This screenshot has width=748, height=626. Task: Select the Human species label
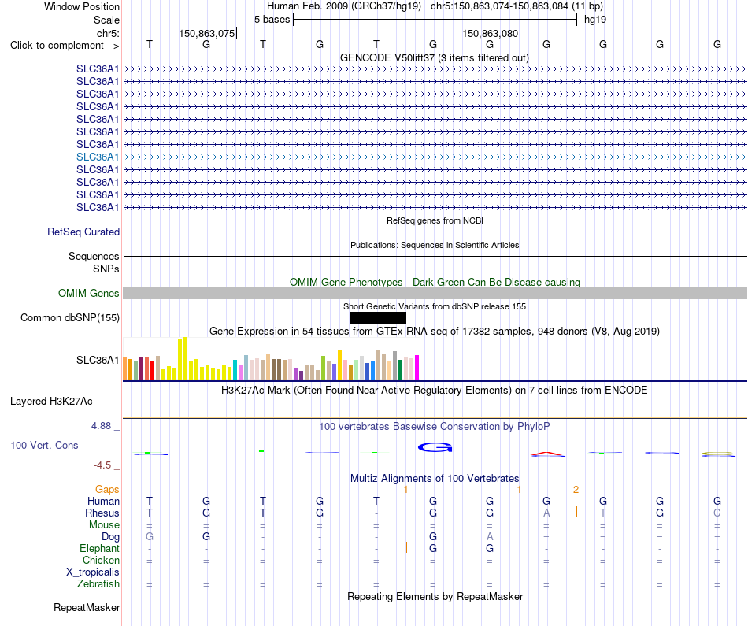(x=103, y=501)
